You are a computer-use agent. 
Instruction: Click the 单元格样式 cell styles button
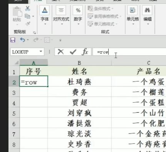click(x=102, y=24)
